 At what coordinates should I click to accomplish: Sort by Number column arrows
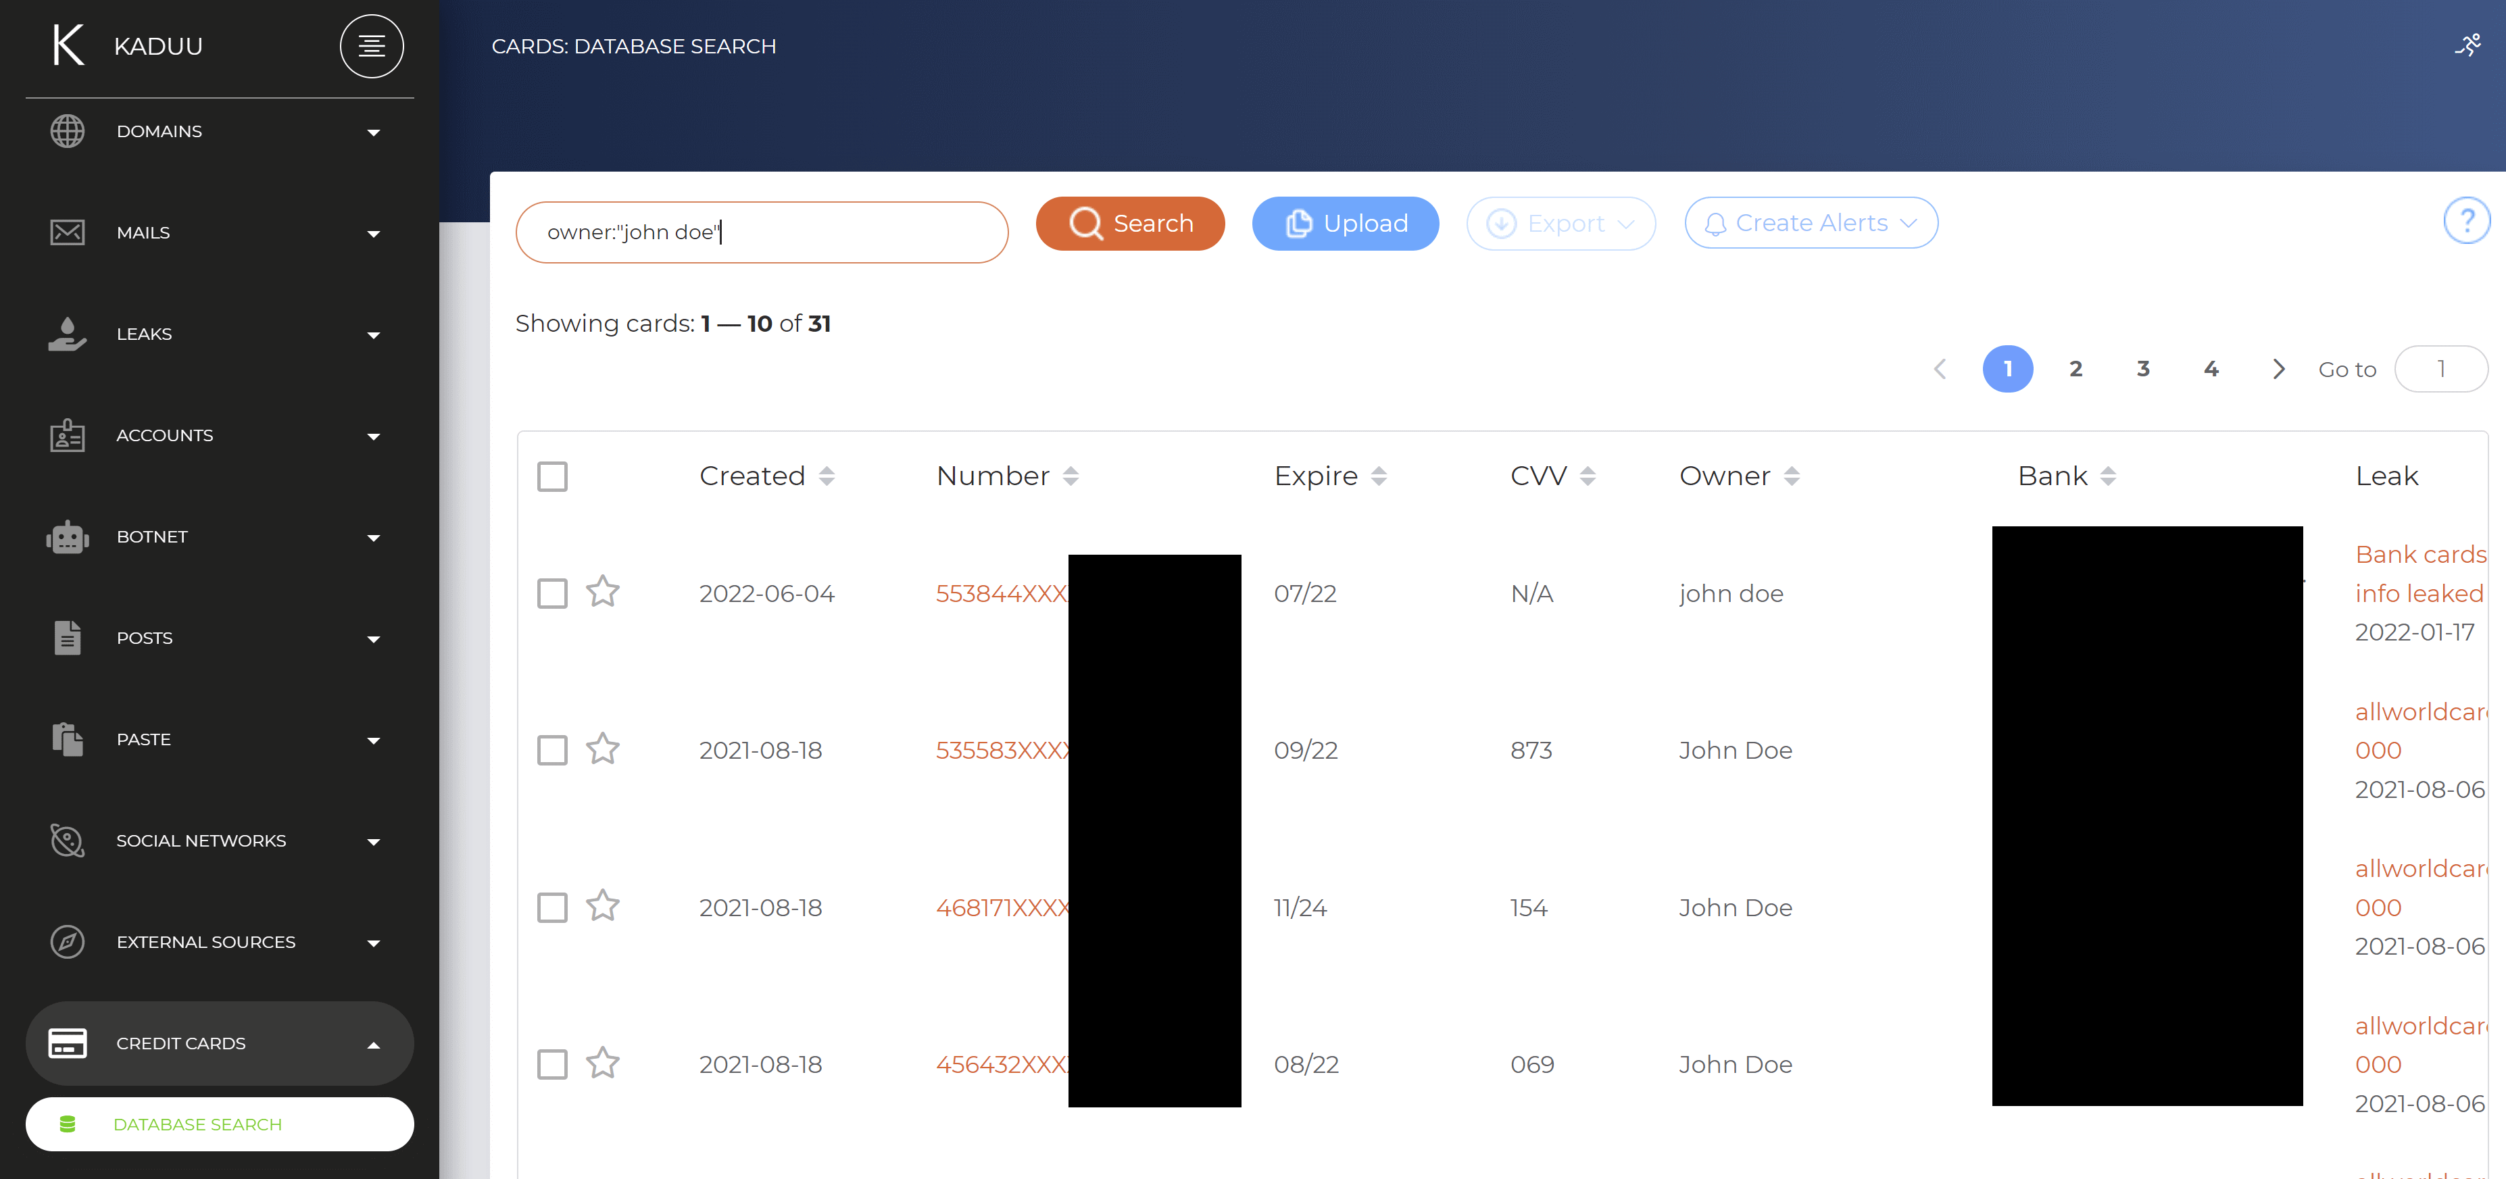click(x=1070, y=476)
